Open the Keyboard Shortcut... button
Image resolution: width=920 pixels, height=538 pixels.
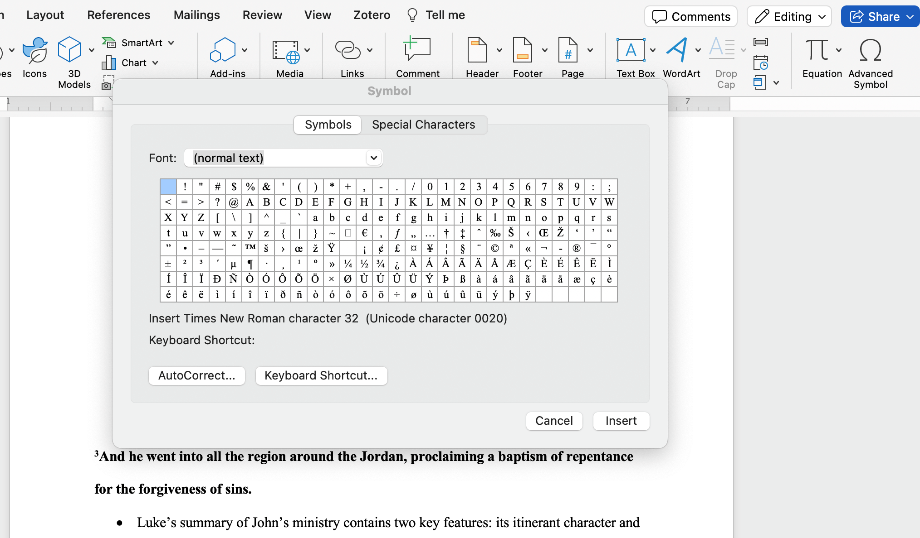(x=321, y=375)
